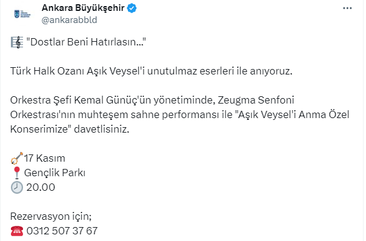366x241 pixels.
Task: Open the @ankarabbld handle link
Action: click(69, 20)
